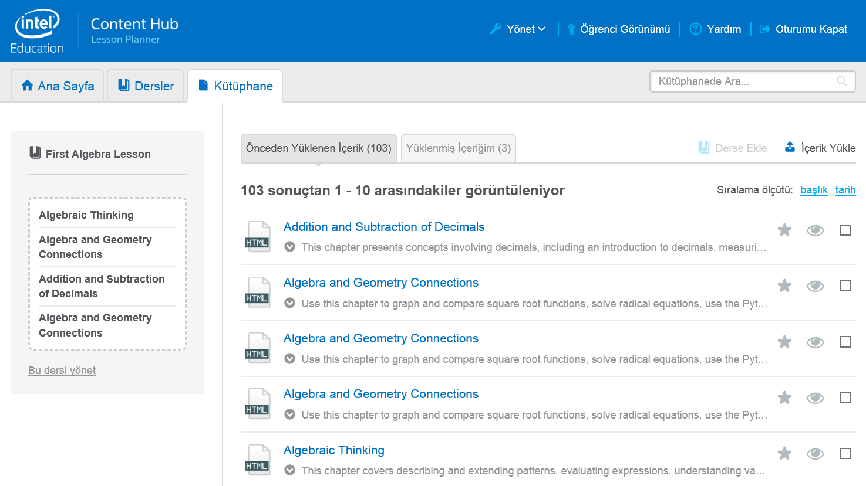Select Algebraic Thinking in lesson sidebar
Image resolution: width=866 pixels, height=486 pixels.
point(86,215)
